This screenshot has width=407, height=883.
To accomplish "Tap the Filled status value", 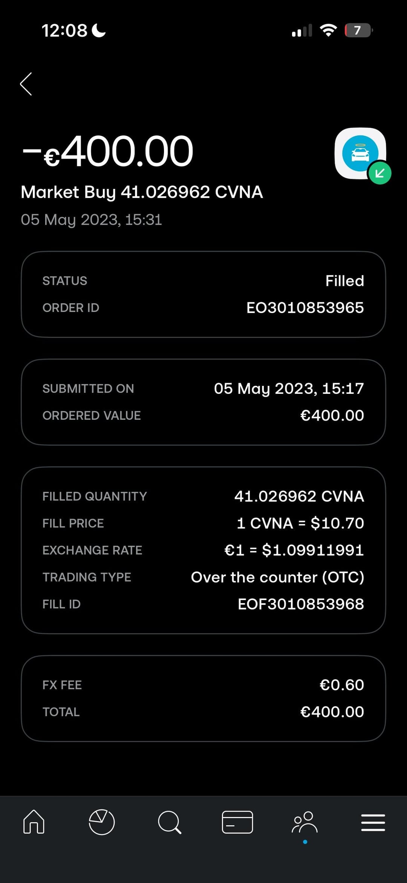I will tap(344, 281).
